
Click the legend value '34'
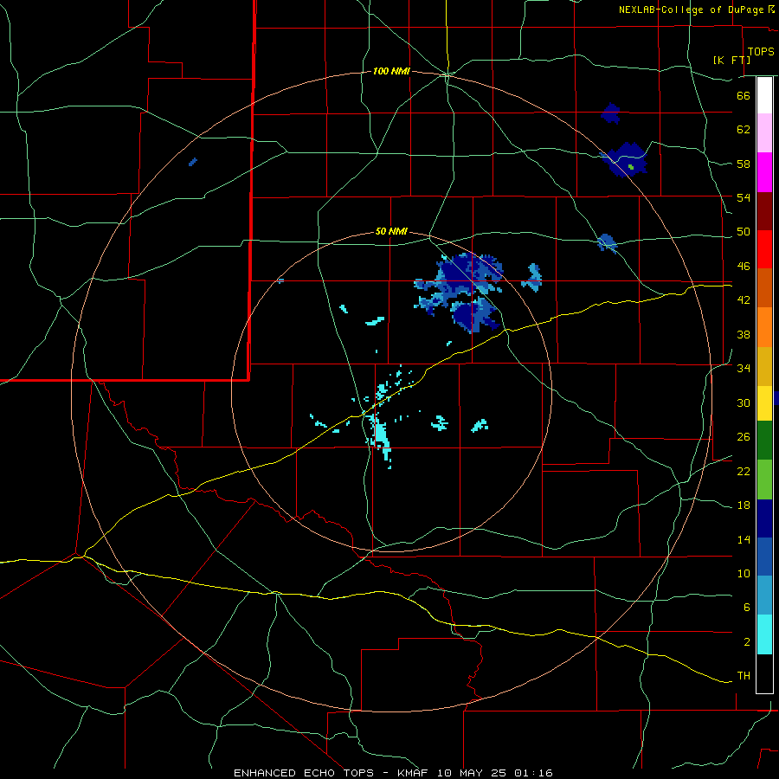[x=744, y=369]
